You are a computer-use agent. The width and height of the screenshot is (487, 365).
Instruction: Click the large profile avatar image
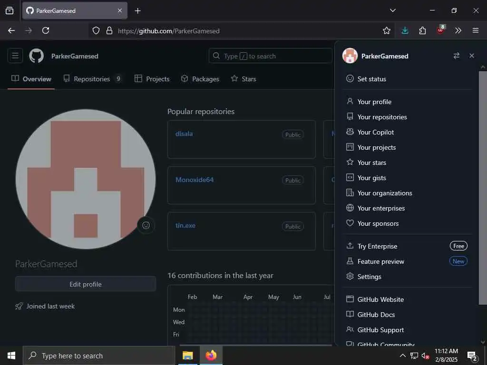(x=86, y=179)
